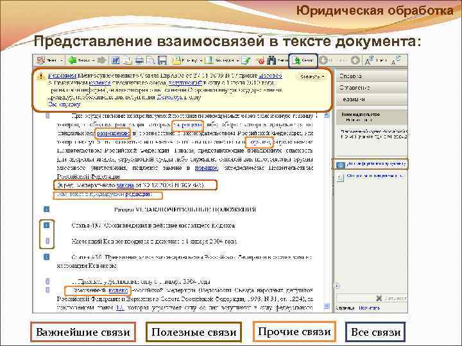Click the document with pencil icon
Image resolution: width=462 pixels, height=346 pixels.
[x=246, y=60]
